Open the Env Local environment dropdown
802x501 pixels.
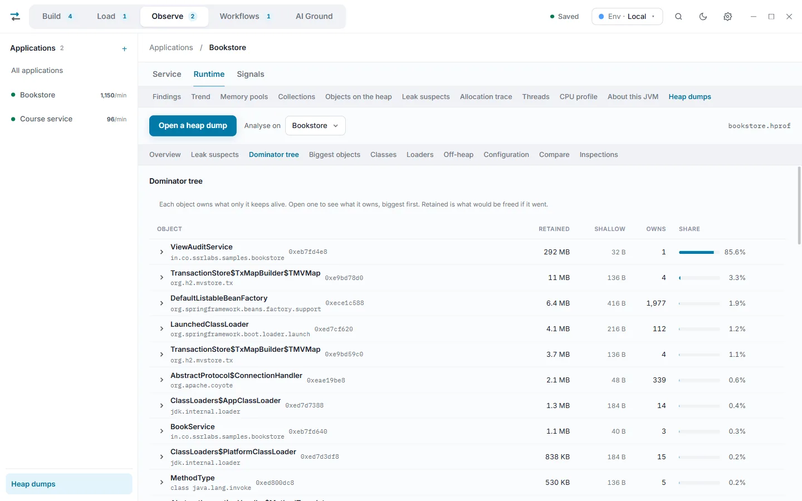(x=627, y=17)
